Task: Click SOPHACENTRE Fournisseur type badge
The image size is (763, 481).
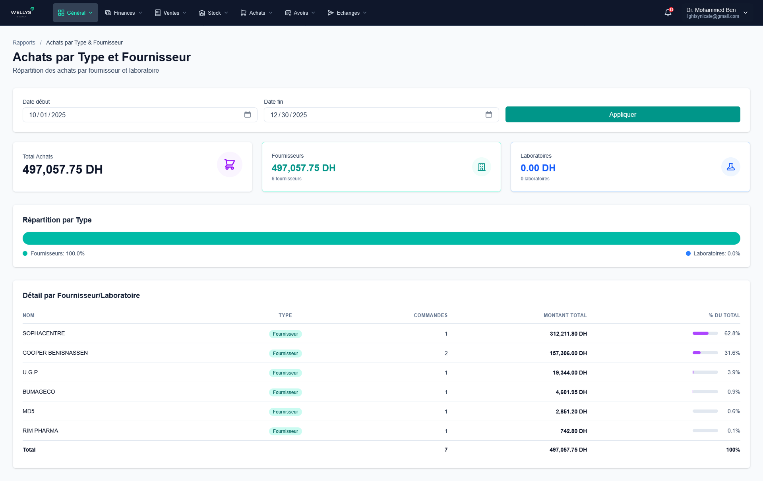Action: [285, 334]
